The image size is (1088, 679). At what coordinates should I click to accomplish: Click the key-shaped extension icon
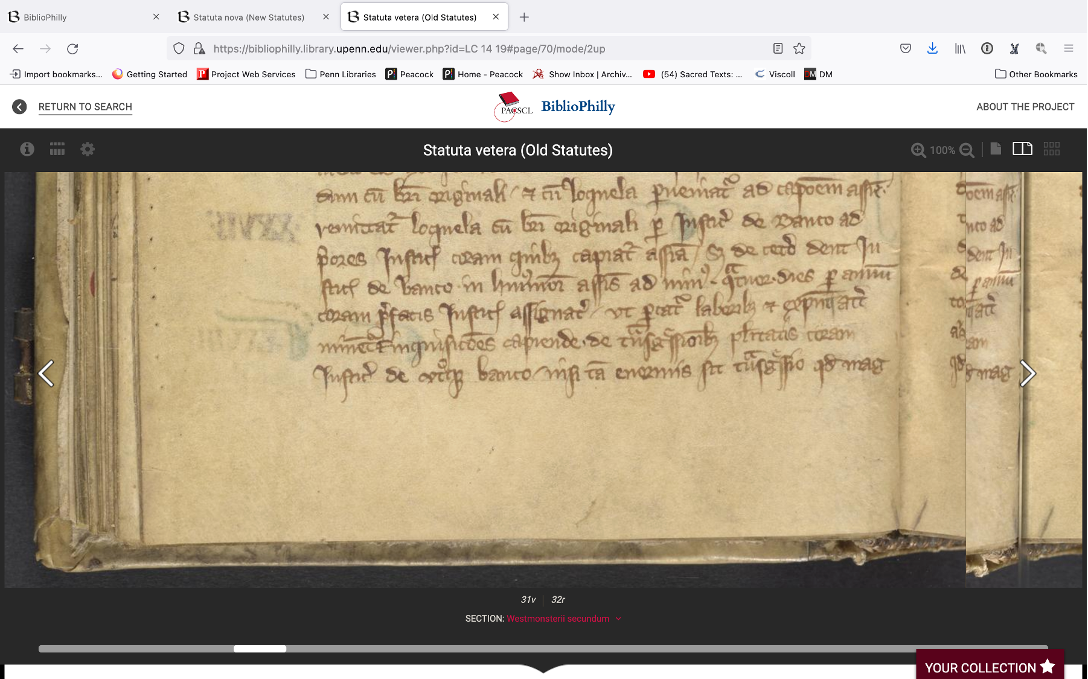[x=1041, y=49]
